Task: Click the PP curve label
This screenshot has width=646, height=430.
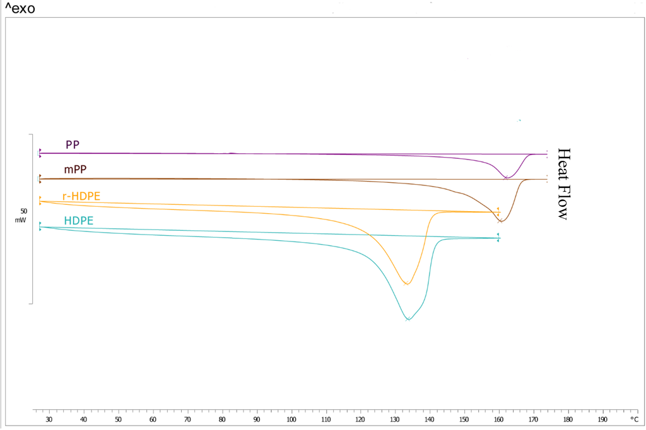Action: tap(73, 145)
